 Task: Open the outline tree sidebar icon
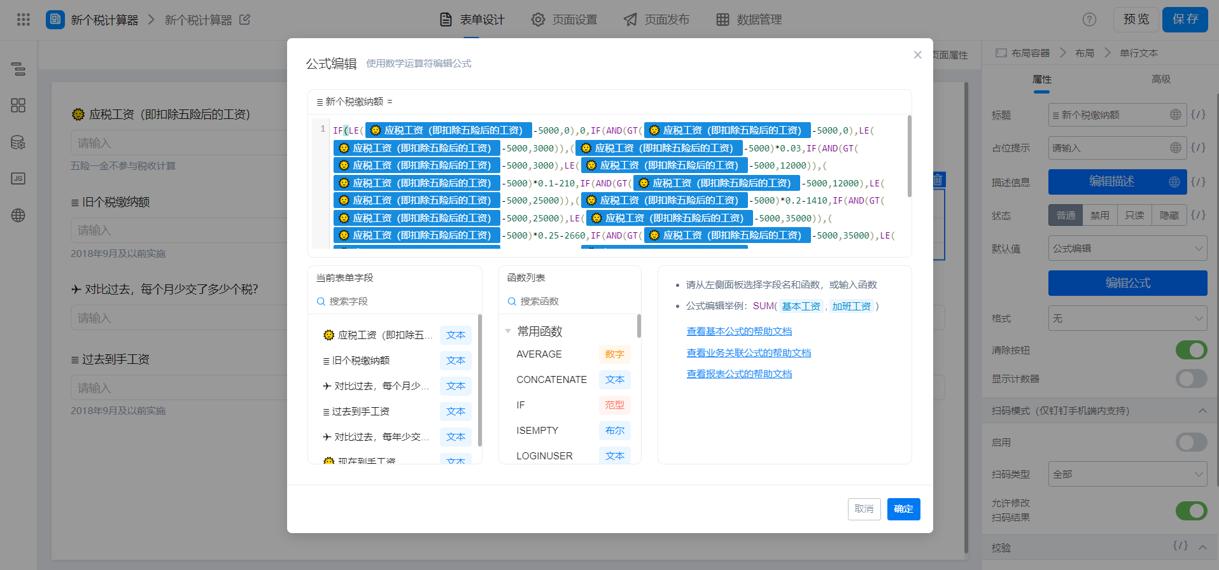tap(18, 69)
